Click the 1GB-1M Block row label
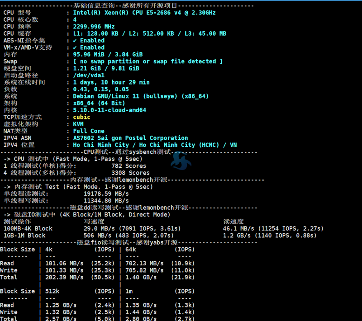Viewport: 362px width, 321px height. coord(24,236)
